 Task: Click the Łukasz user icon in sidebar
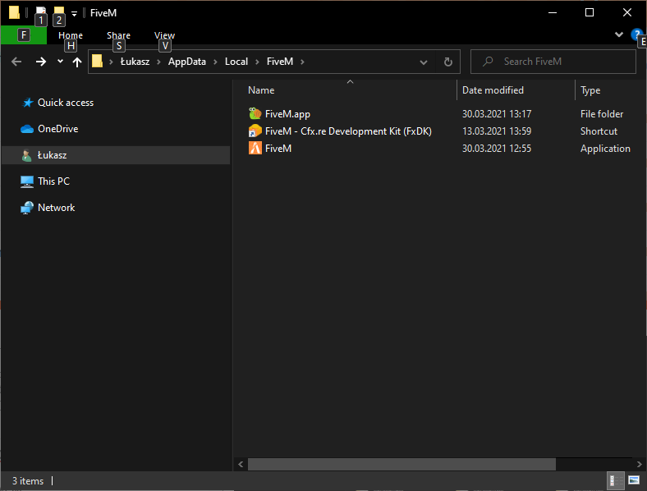(x=27, y=155)
